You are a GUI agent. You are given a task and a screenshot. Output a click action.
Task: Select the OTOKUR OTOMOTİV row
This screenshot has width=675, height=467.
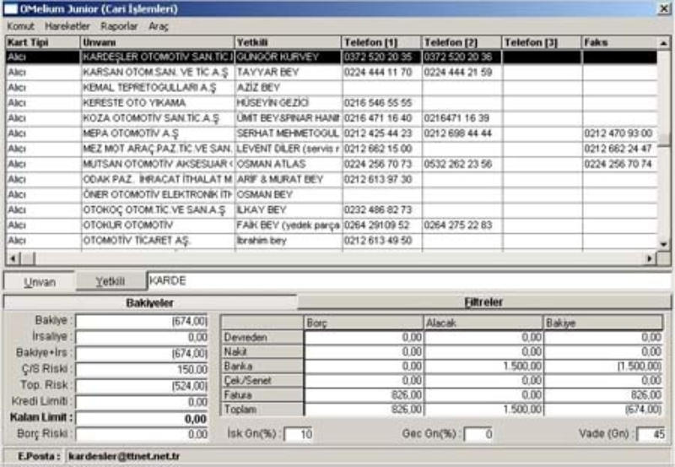[332, 225]
